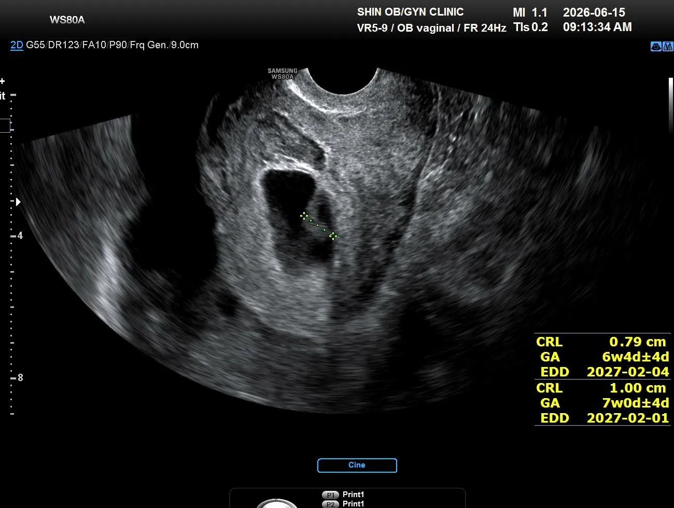Click the date 2026-06-15

point(594,12)
